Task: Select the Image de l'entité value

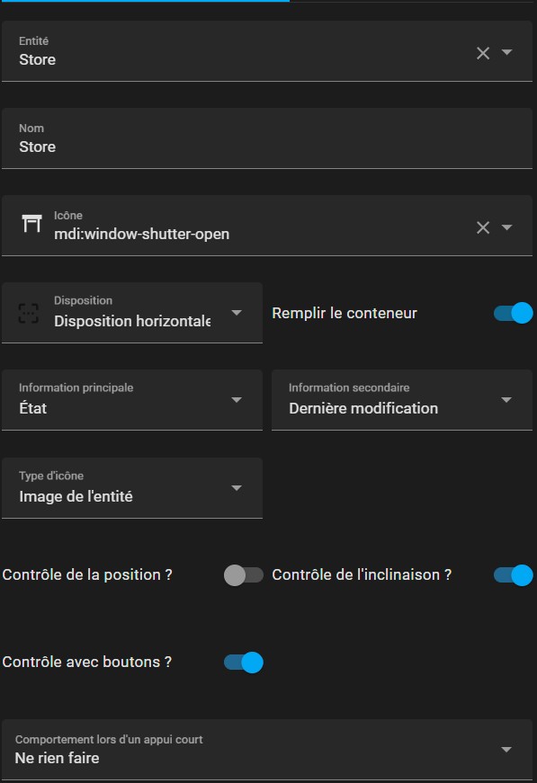Action: [x=76, y=497]
